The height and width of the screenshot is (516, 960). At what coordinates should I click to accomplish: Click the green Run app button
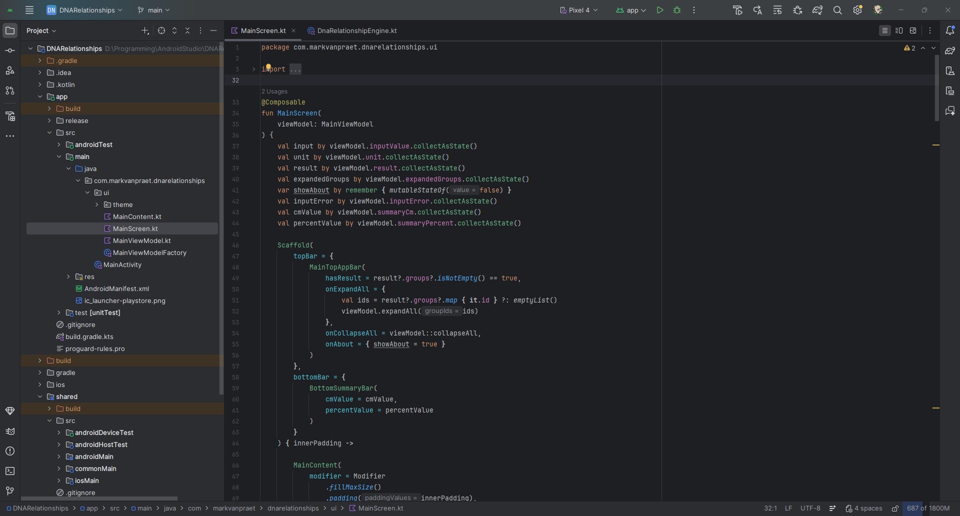(660, 10)
